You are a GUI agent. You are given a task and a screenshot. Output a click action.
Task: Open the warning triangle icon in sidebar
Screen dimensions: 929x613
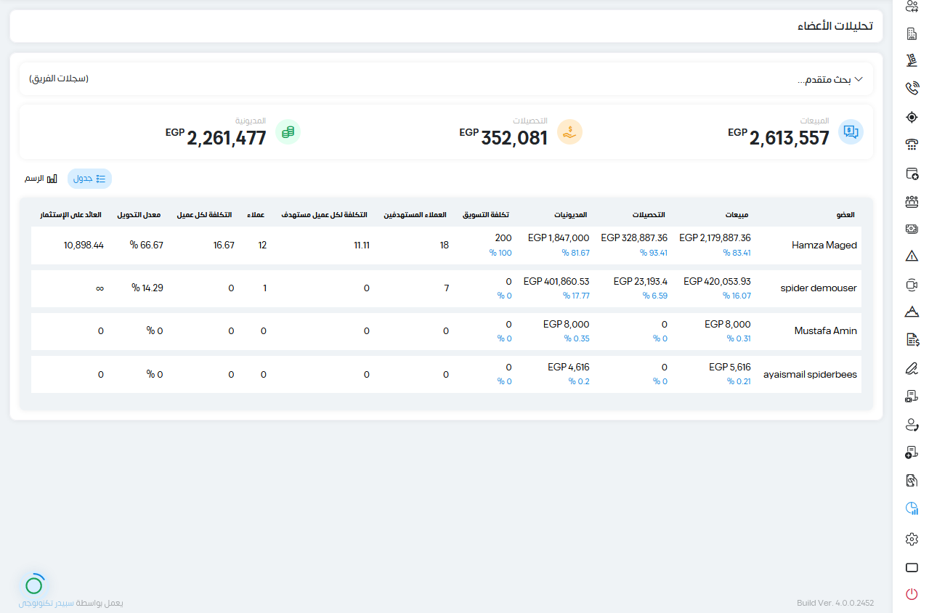click(912, 256)
